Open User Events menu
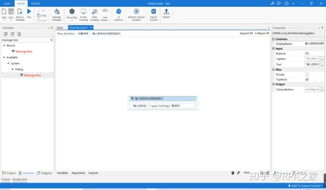Screen dimensions: 326x190 click(105, 15)
